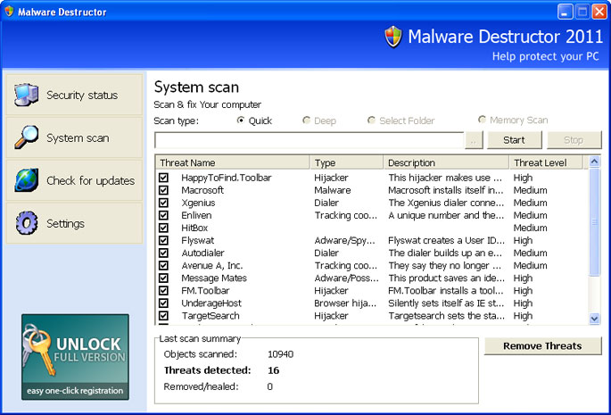The width and height of the screenshot is (611, 415).
Task: Click the Remove Threats button
Action: coord(542,346)
